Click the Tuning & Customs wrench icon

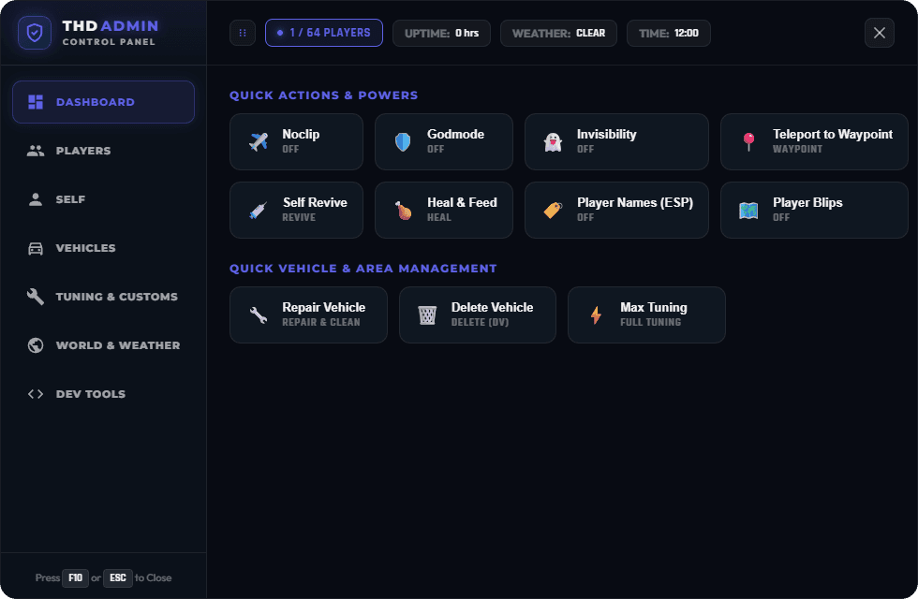click(36, 297)
